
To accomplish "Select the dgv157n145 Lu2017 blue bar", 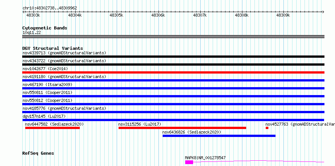I will [x=173, y=120].
